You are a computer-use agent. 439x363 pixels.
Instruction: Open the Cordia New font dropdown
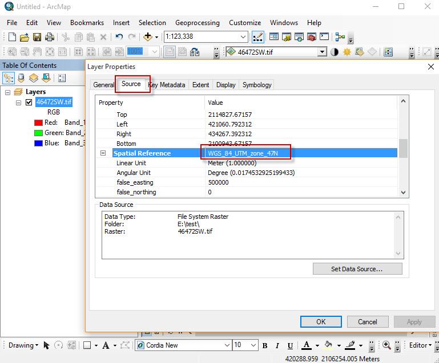click(x=227, y=345)
